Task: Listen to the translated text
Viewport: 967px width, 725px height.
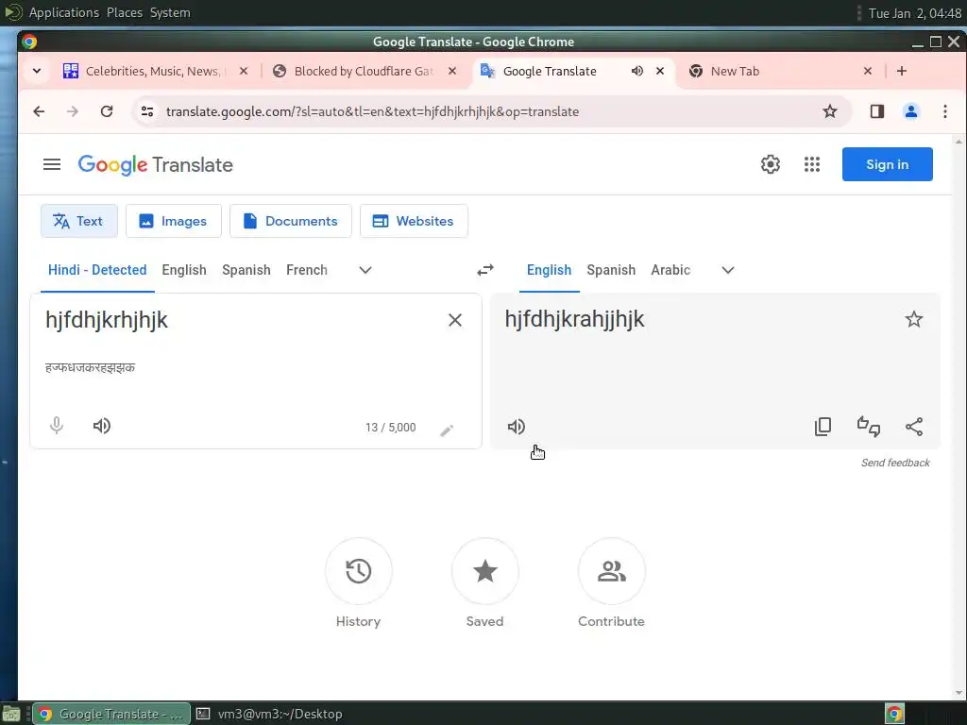Action: 517,427
